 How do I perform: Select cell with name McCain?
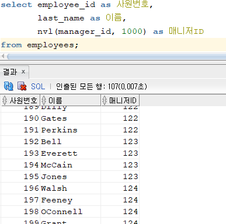(71, 165)
